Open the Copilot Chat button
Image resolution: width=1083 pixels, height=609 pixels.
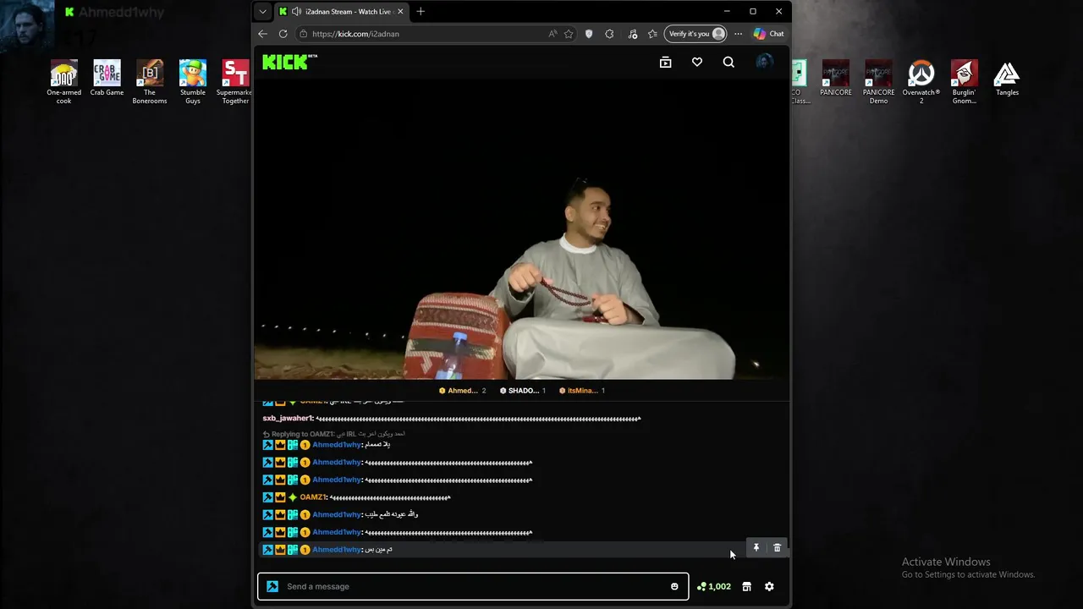click(769, 34)
